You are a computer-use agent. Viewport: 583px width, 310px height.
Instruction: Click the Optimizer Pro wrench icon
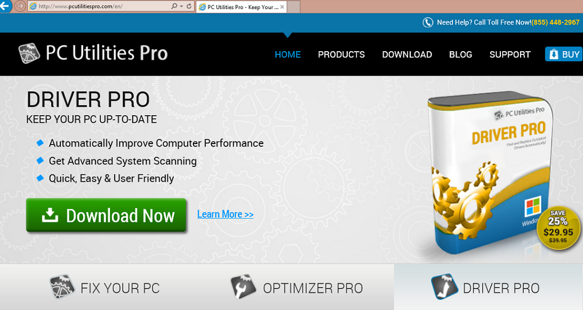(244, 287)
